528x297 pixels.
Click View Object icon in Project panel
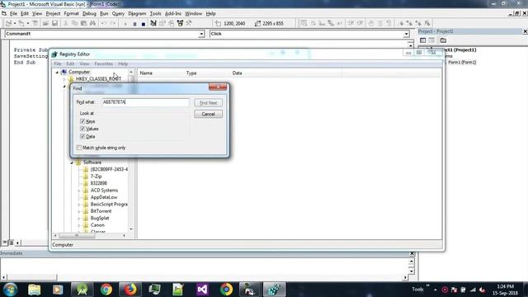tap(432, 40)
